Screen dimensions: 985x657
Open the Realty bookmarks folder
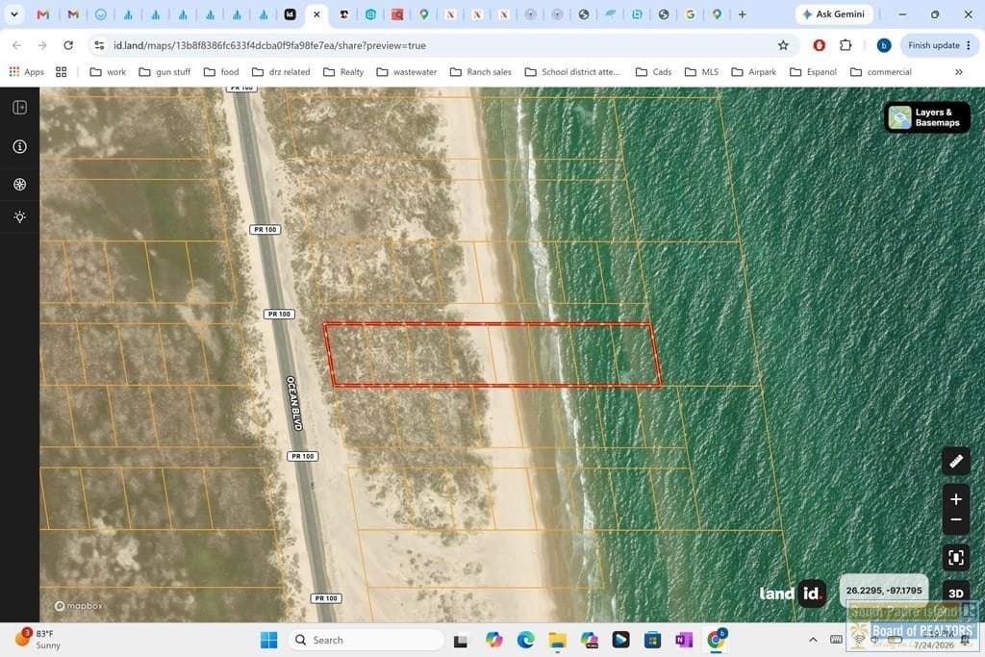pyautogui.click(x=343, y=71)
